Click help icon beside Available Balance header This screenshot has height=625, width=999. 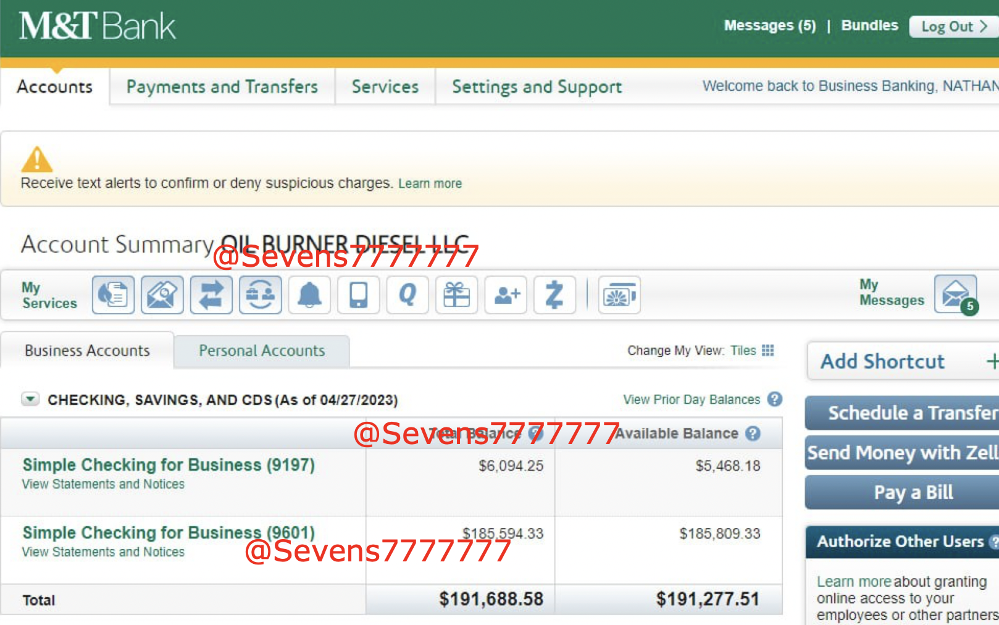tap(753, 434)
